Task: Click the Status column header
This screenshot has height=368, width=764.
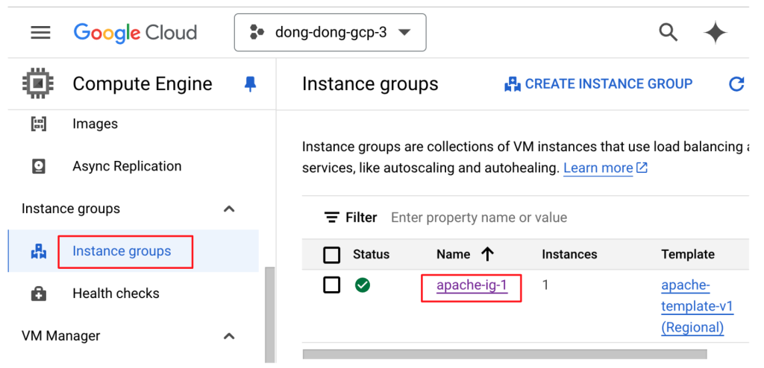Action: click(x=371, y=254)
